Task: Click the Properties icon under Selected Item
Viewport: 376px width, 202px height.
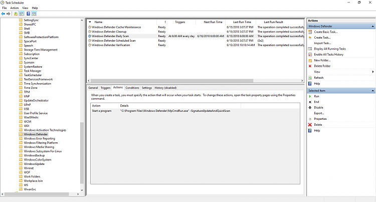Action: [310, 119]
